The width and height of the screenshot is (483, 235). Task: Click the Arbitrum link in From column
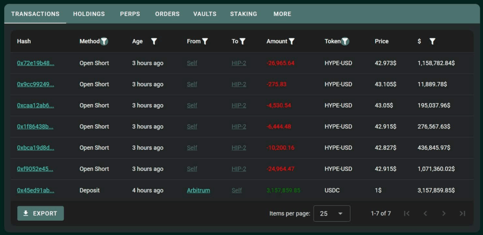198,190
